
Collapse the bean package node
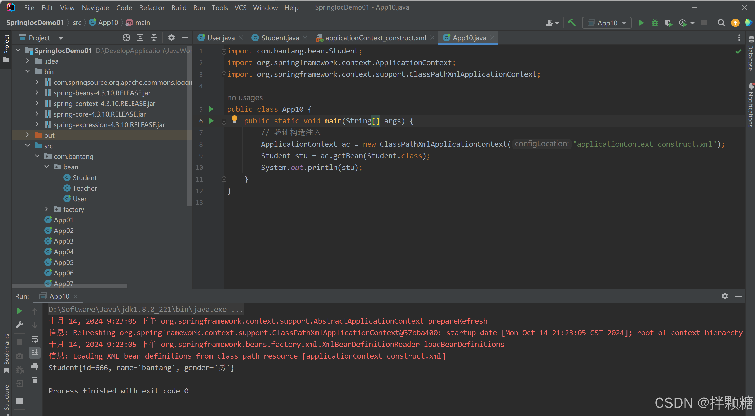tap(47, 167)
